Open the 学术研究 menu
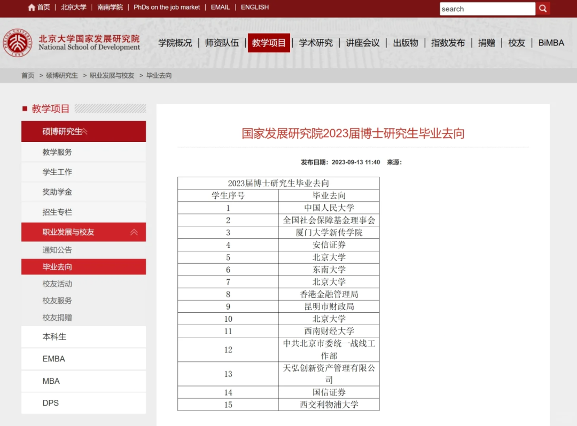 (316, 43)
